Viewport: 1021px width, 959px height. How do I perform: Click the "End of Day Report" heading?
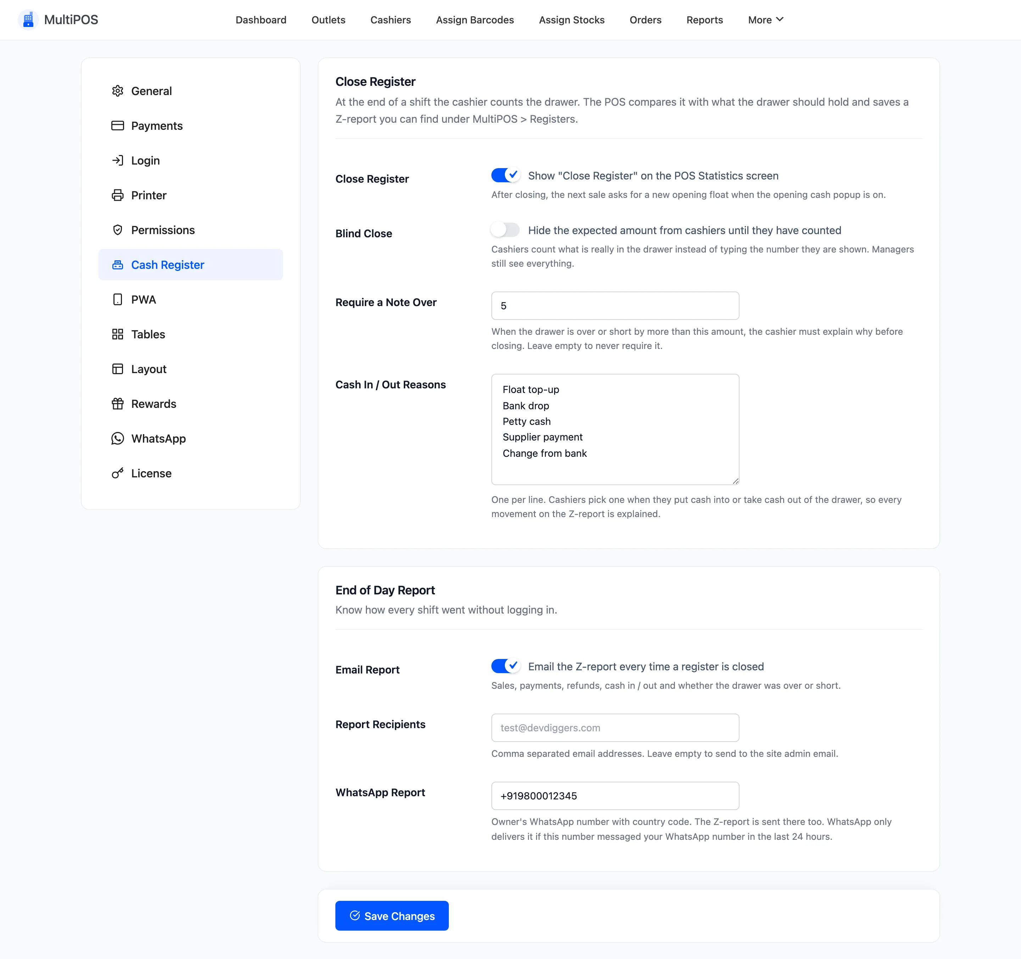click(385, 590)
